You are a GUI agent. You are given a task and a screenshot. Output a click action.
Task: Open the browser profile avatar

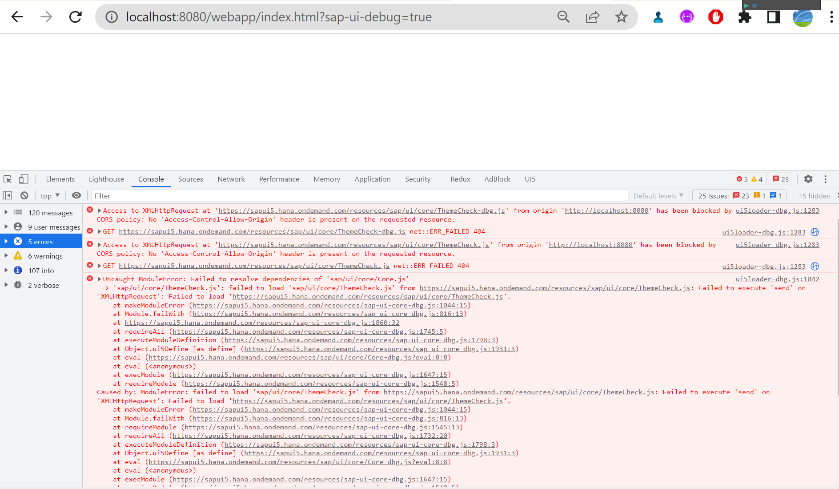coord(803,17)
